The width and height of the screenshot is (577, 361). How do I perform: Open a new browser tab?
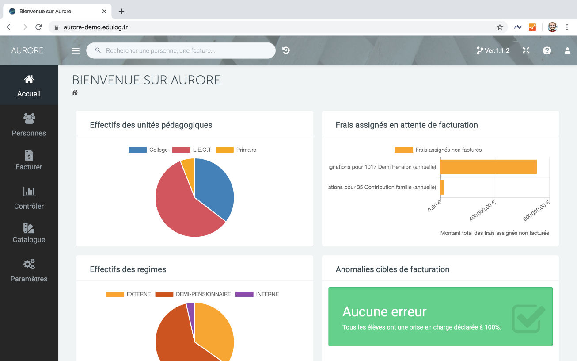click(x=121, y=11)
